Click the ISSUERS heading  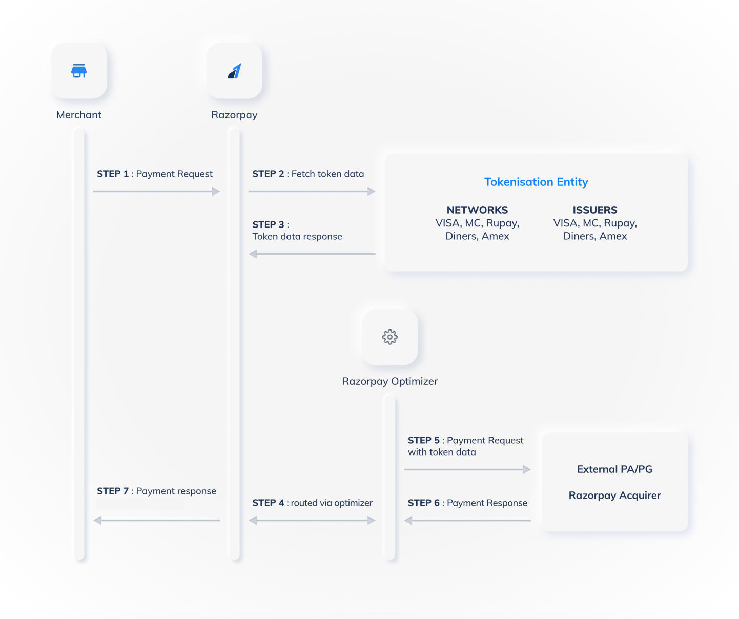tap(595, 210)
